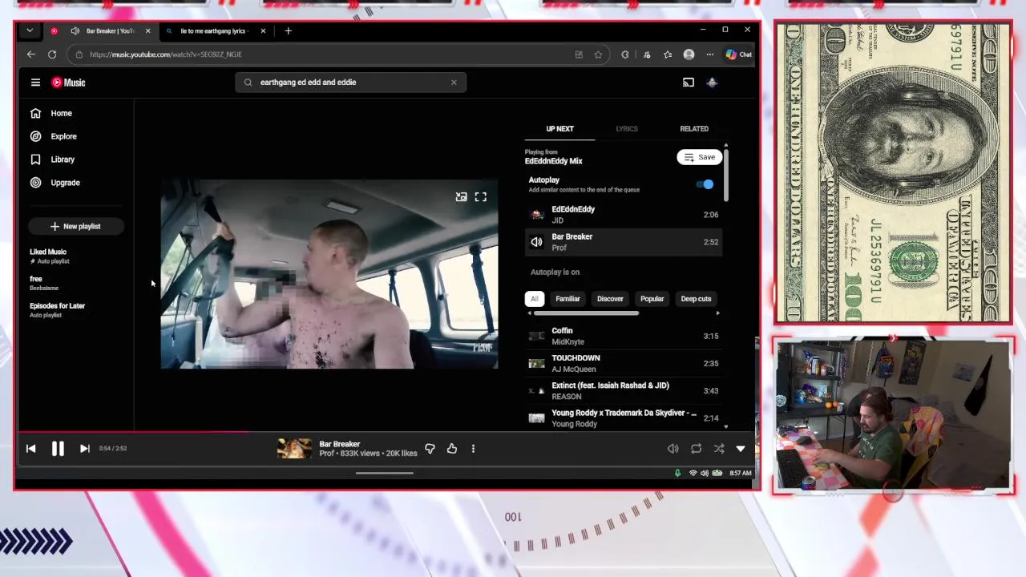1026x577 pixels.
Task: Open the YouTube Music hamburger guide menu
Action: coord(35,83)
